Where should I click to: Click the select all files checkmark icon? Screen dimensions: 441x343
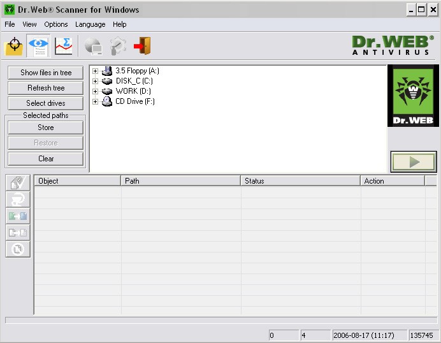tap(18, 182)
